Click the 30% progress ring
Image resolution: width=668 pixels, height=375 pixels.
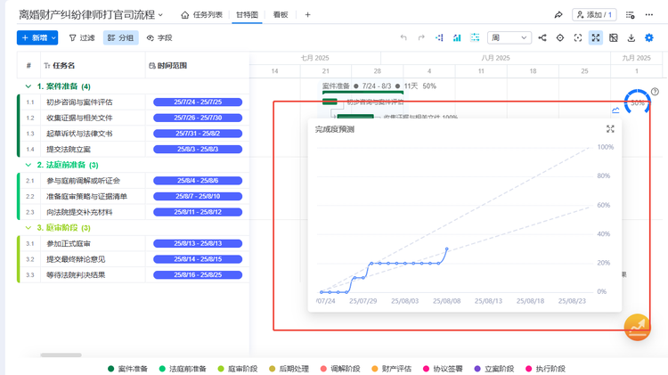(x=637, y=102)
